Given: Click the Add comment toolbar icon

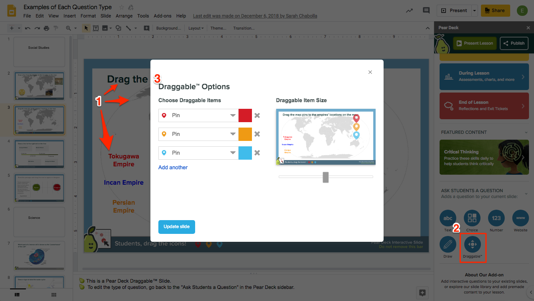Looking at the screenshot, I should pyautogui.click(x=147, y=28).
